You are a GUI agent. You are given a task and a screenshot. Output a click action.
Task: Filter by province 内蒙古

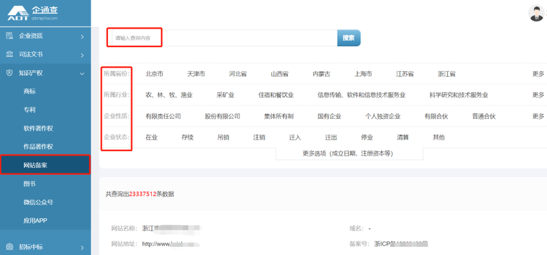tap(321, 74)
